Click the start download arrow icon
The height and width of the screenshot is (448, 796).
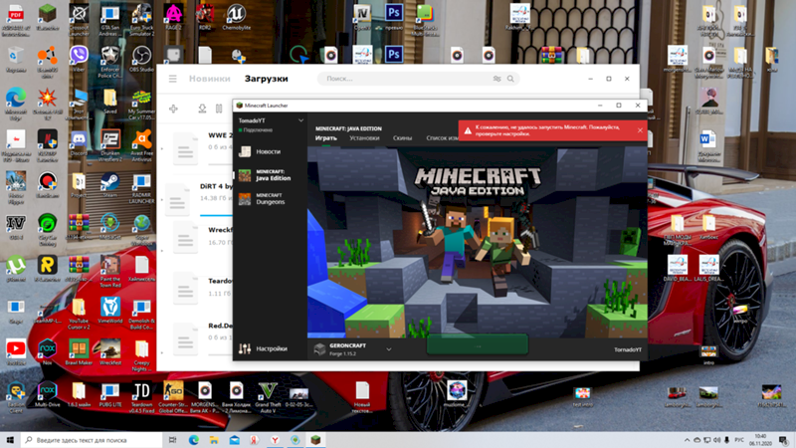(x=202, y=109)
